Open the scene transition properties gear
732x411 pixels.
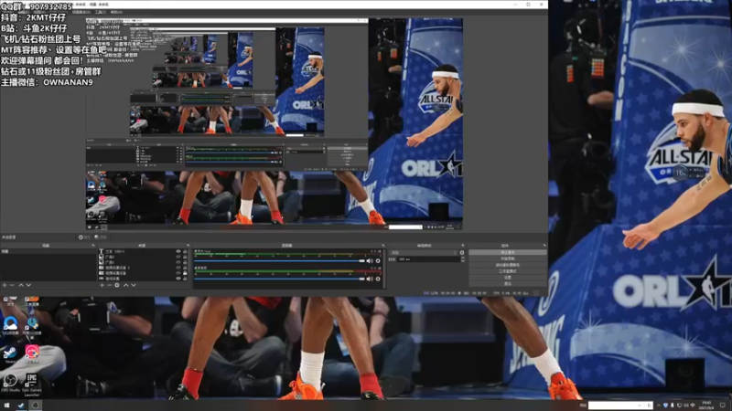pyautogui.click(x=462, y=253)
